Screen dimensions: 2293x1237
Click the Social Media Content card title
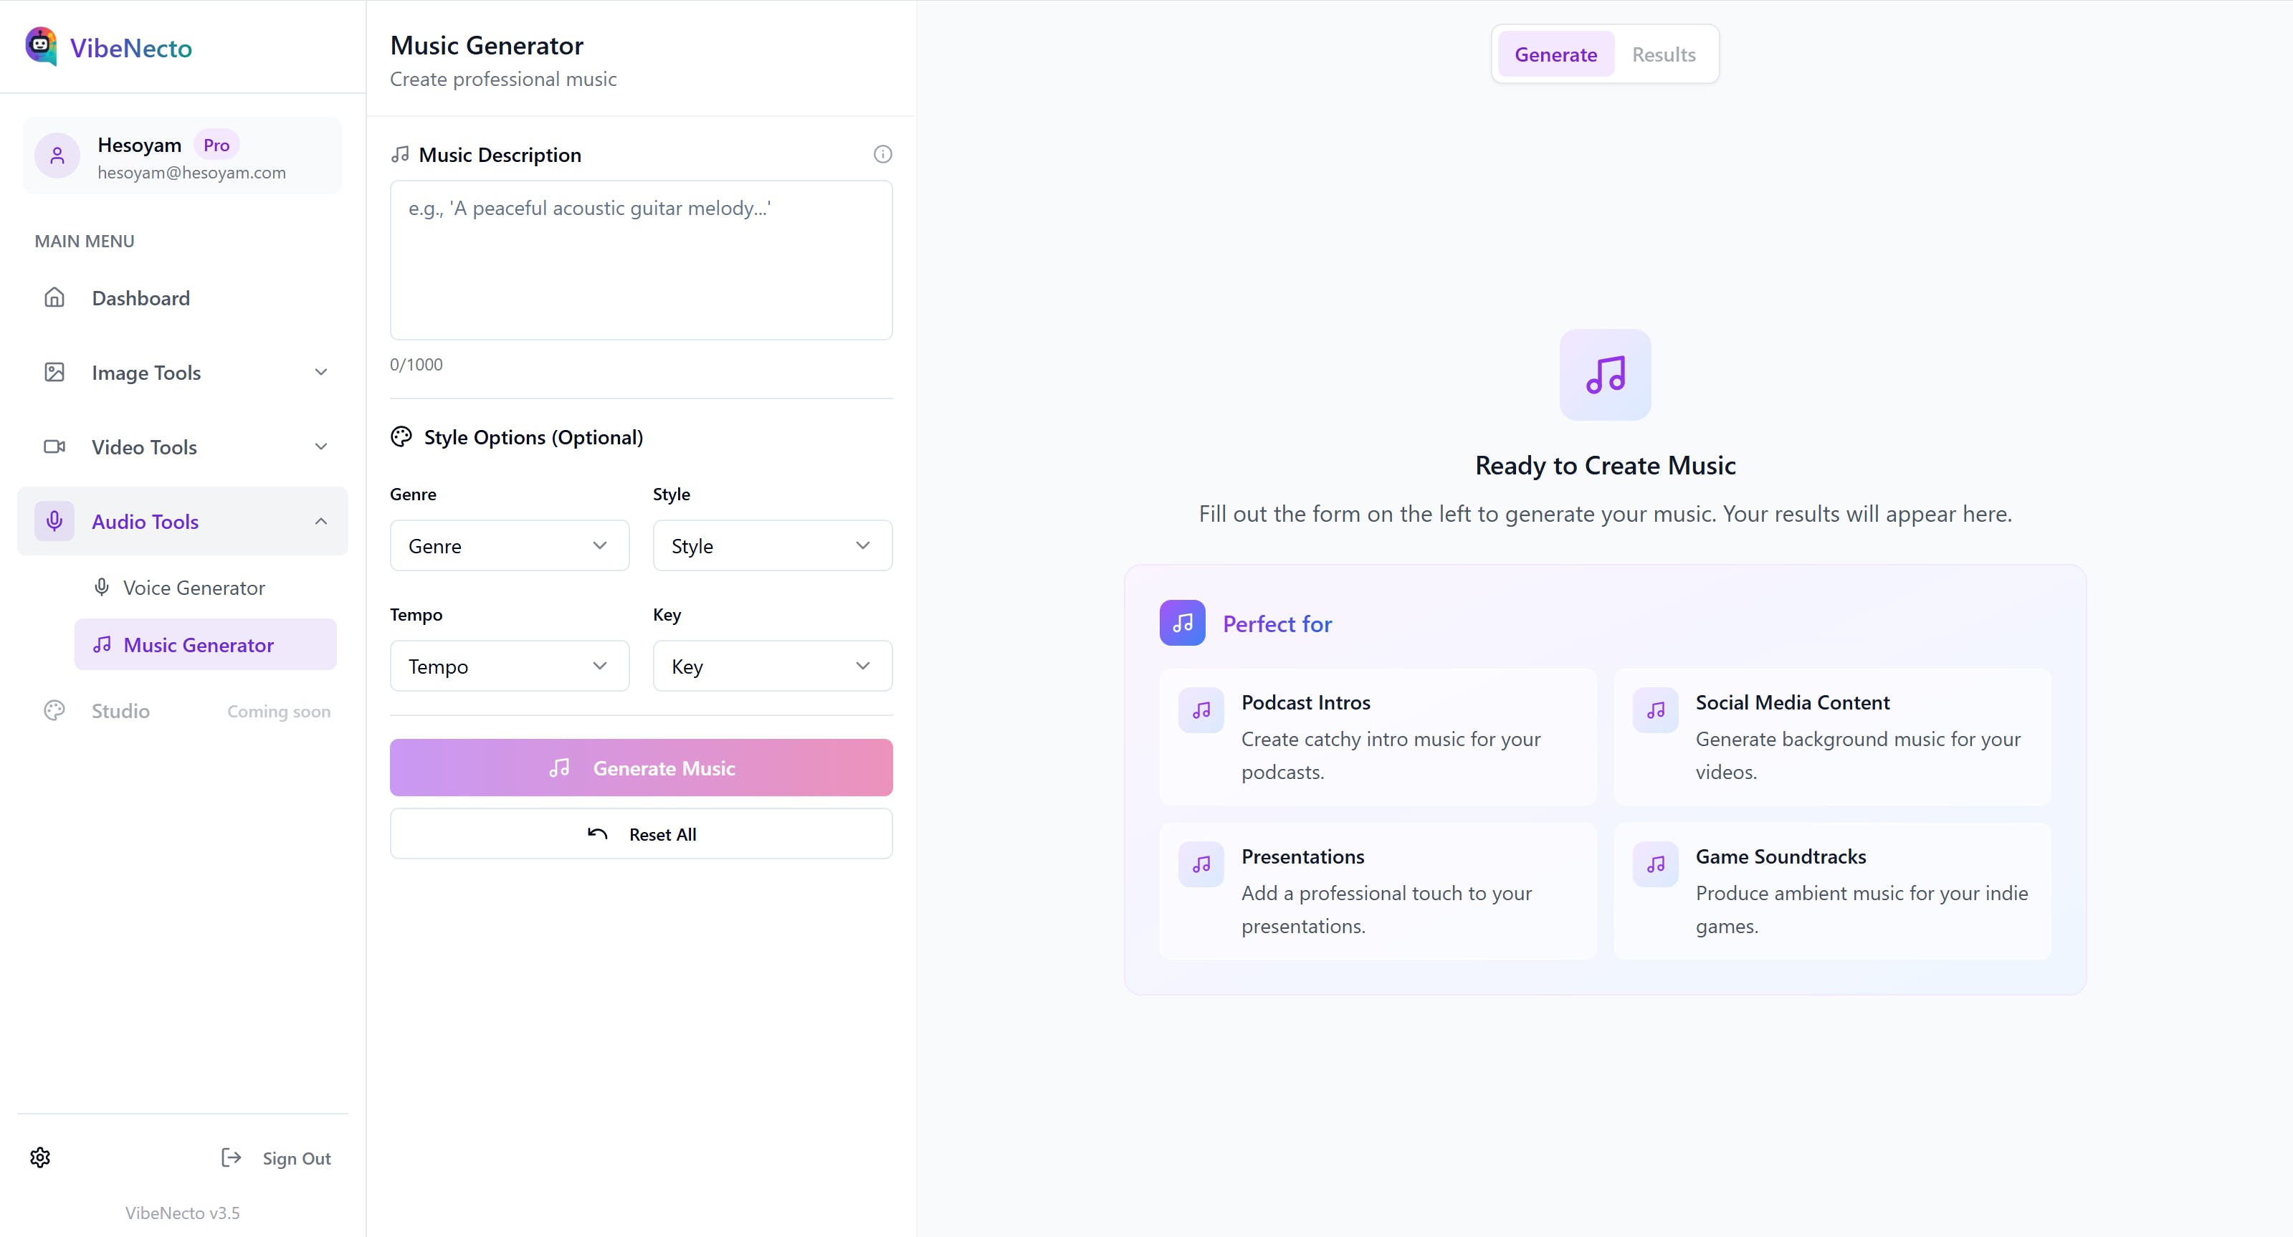(x=1792, y=702)
